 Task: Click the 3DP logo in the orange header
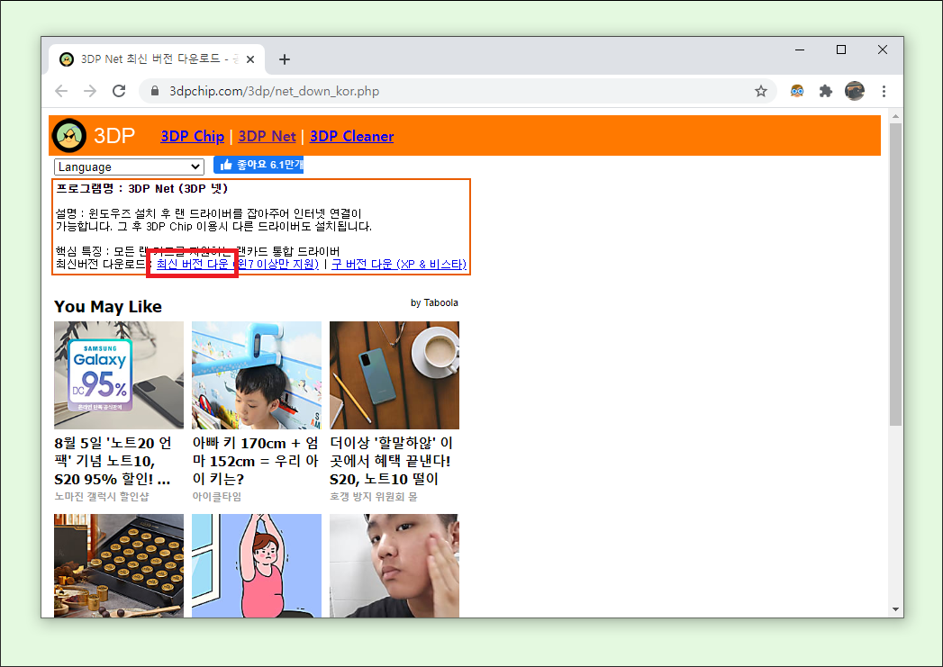[69, 136]
